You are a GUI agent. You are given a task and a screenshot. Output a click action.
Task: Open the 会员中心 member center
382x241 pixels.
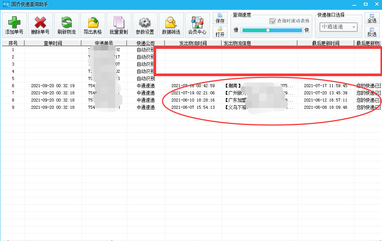point(197,25)
